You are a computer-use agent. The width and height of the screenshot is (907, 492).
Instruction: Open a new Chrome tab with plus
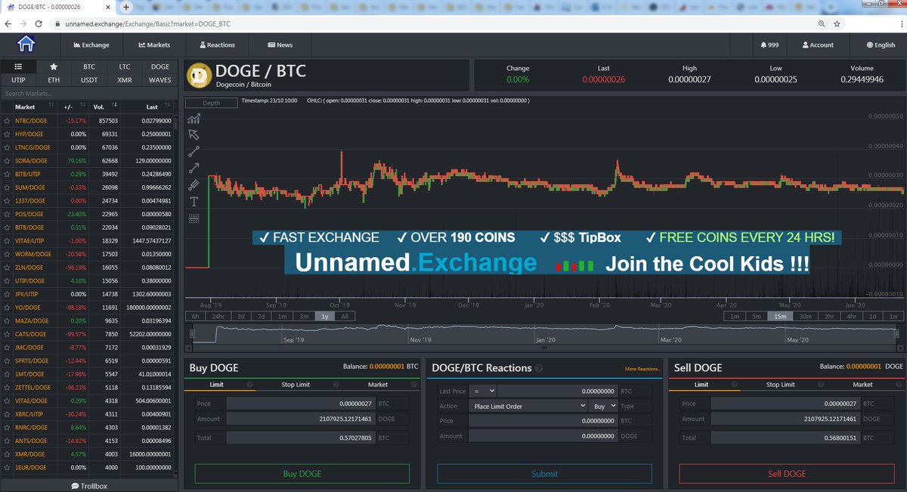(126, 7)
